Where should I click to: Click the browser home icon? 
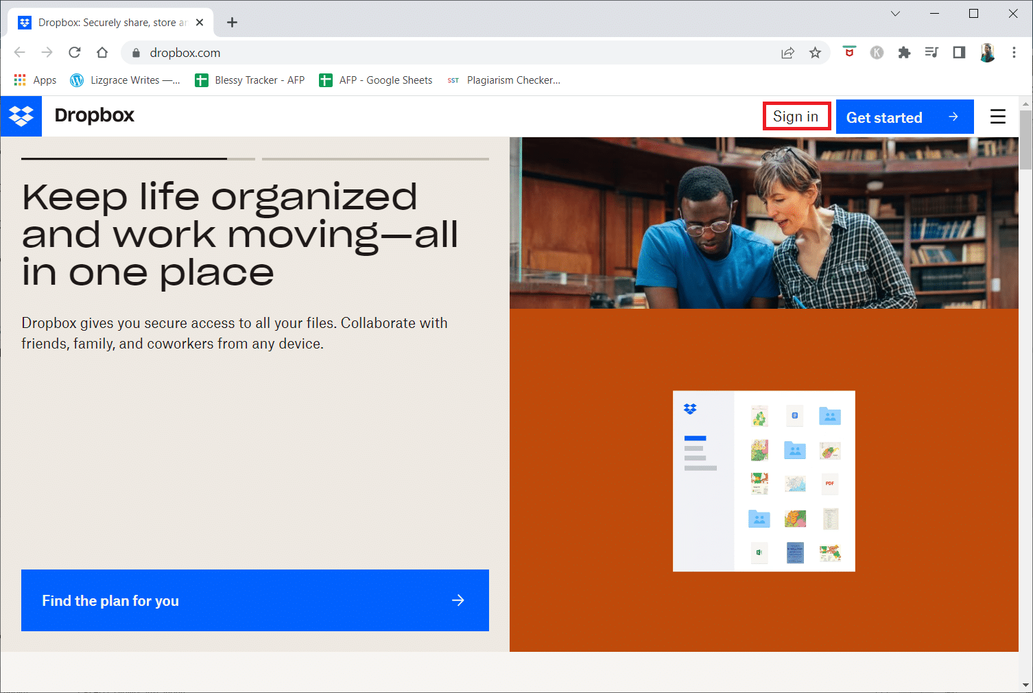click(x=102, y=52)
